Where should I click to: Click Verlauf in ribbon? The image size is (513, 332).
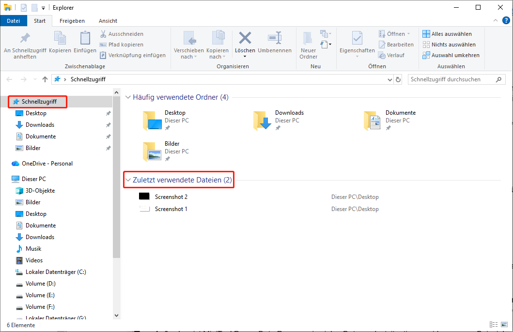[391, 55]
